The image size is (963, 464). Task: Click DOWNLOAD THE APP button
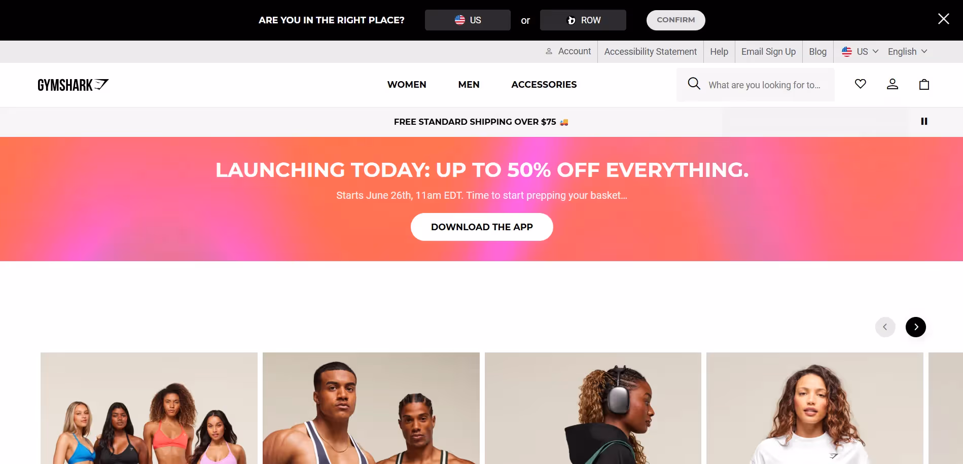(482, 227)
